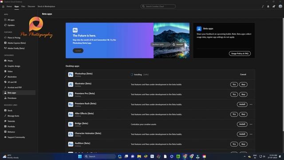
Task: Install Bridge (Beta)
Action: (242, 124)
